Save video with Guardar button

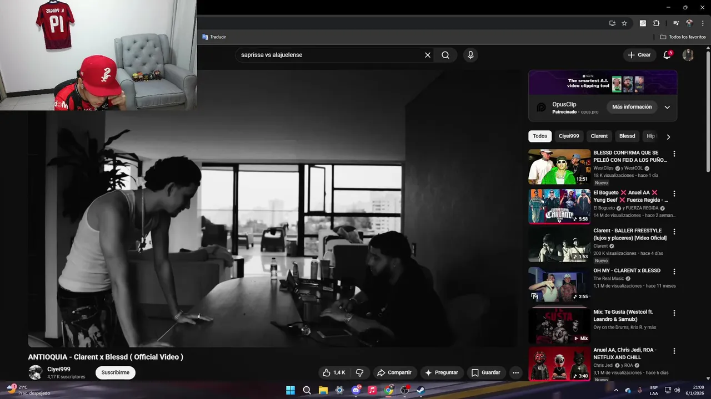[486, 372]
